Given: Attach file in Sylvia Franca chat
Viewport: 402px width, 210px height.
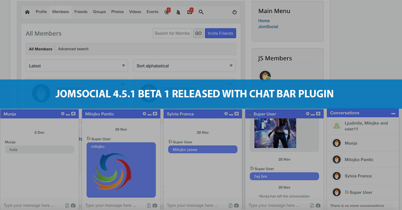Looking at the screenshot, I should point(230,205).
